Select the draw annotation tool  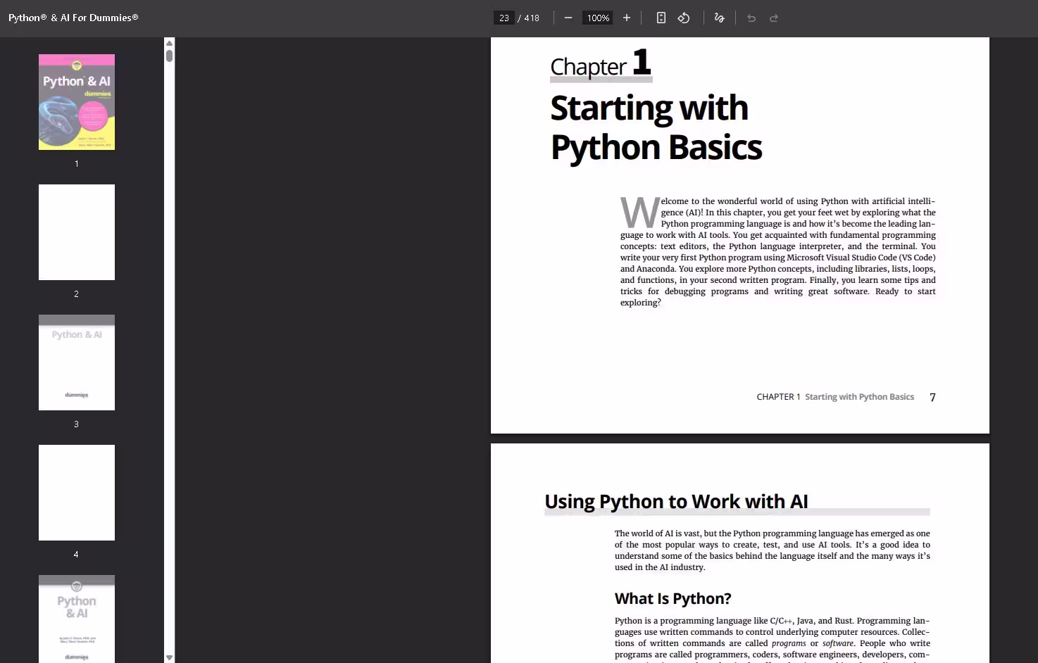tap(719, 18)
